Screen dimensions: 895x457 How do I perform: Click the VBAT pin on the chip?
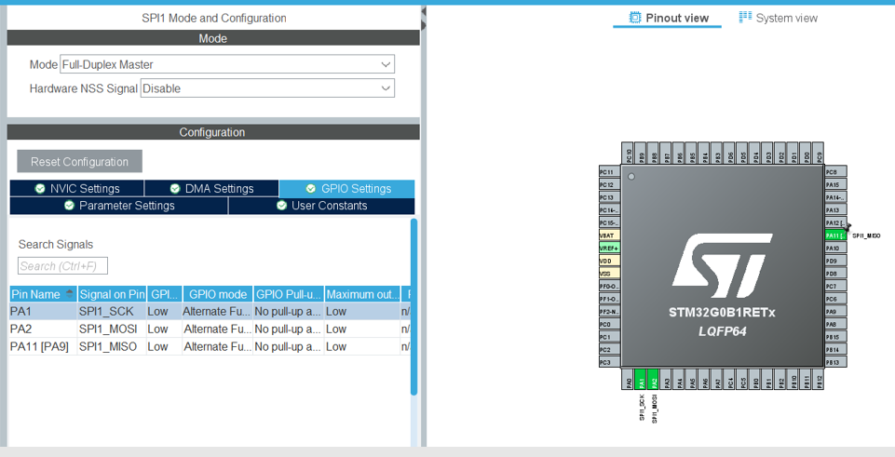pos(610,235)
